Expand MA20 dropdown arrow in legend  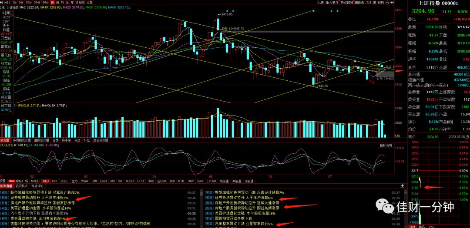[x=84, y=7]
